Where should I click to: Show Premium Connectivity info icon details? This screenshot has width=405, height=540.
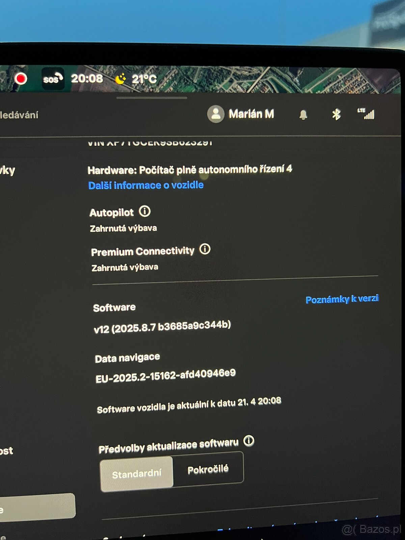(x=205, y=249)
